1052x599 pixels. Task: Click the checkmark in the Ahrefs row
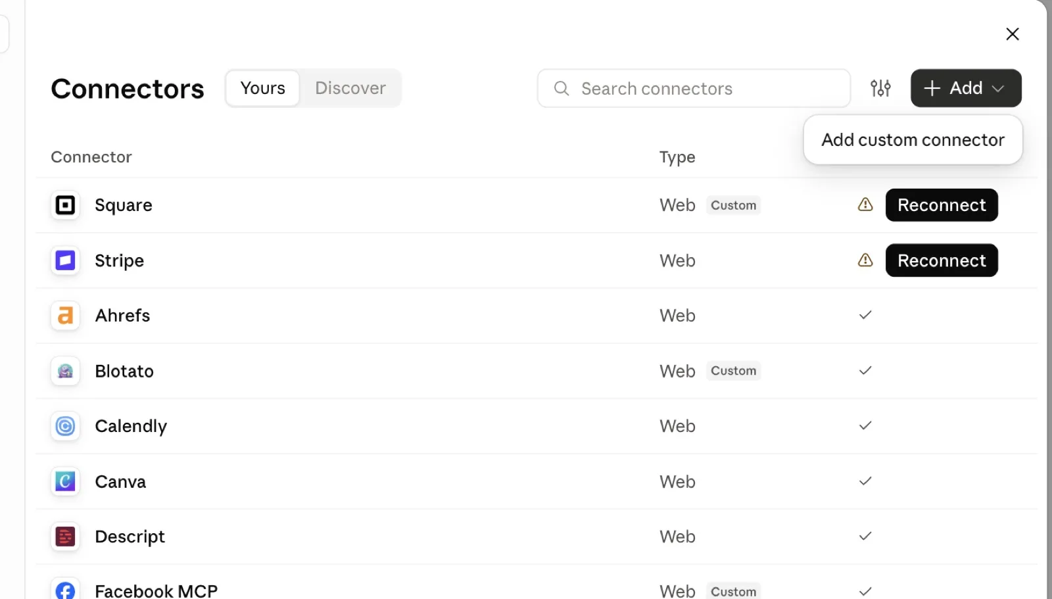[x=865, y=315]
